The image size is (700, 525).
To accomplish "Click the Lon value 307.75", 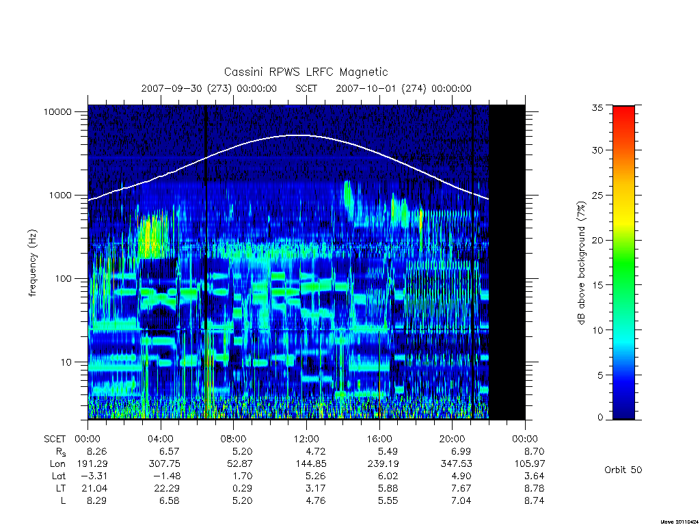I will coord(164,464).
